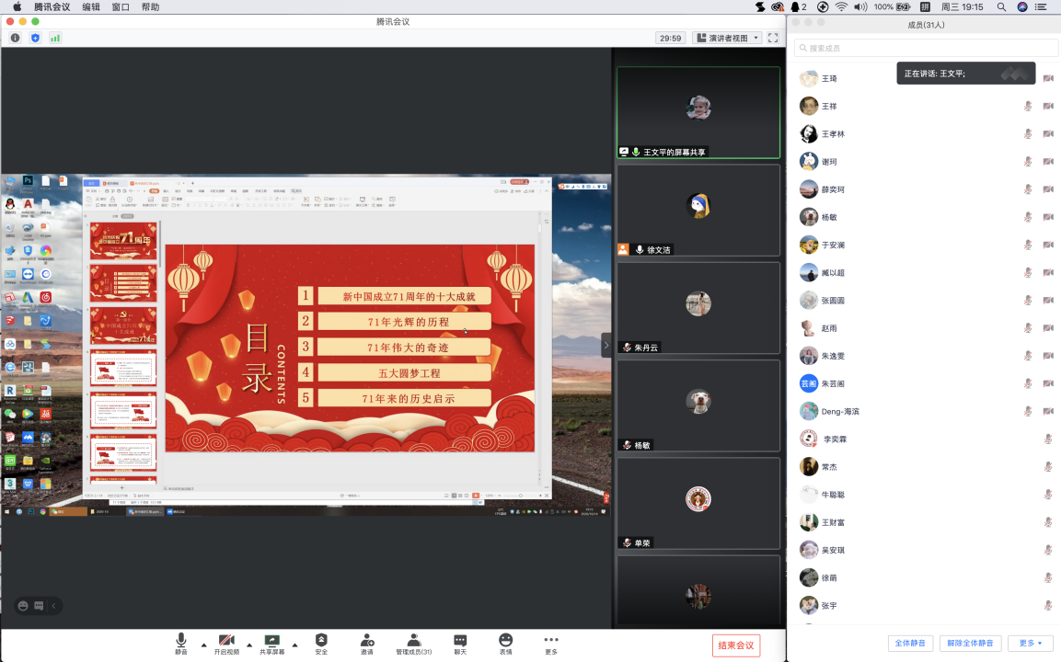Collapse video sidebar with the chevron arrow

605,346
